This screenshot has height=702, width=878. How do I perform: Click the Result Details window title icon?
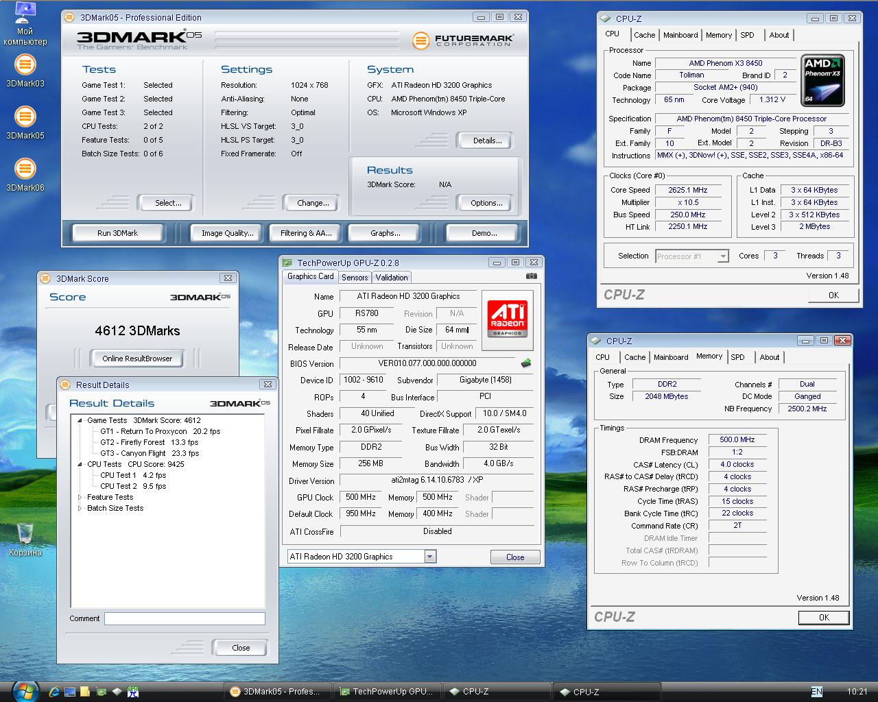click(66, 385)
